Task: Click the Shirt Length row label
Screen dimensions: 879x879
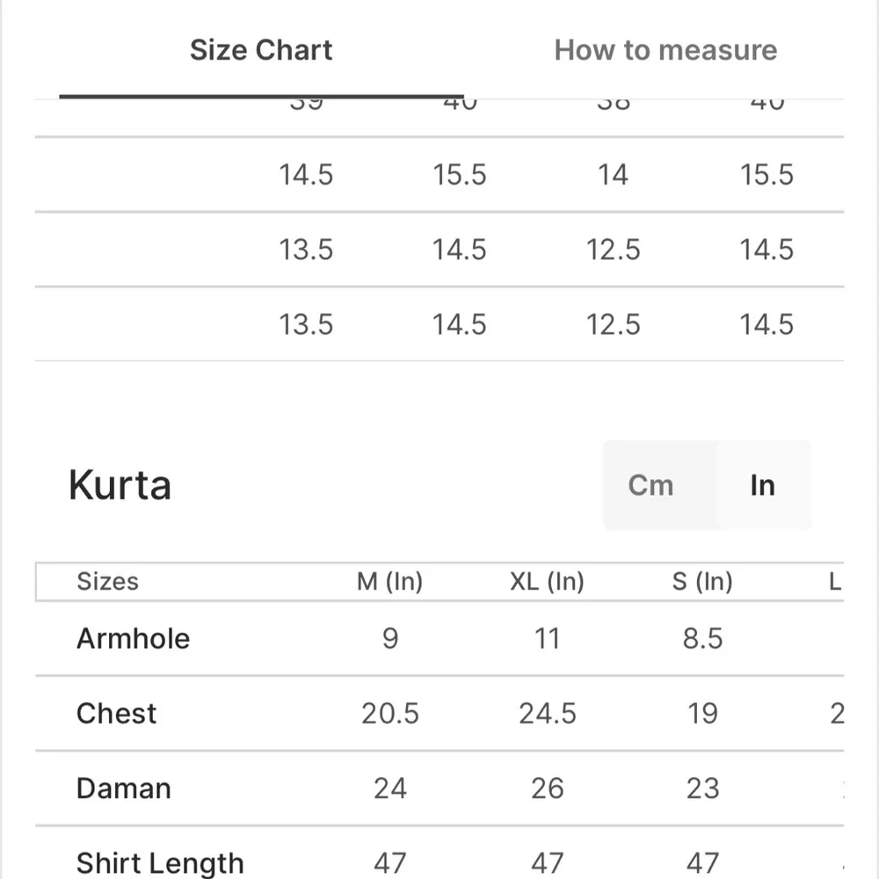Action: [160, 864]
